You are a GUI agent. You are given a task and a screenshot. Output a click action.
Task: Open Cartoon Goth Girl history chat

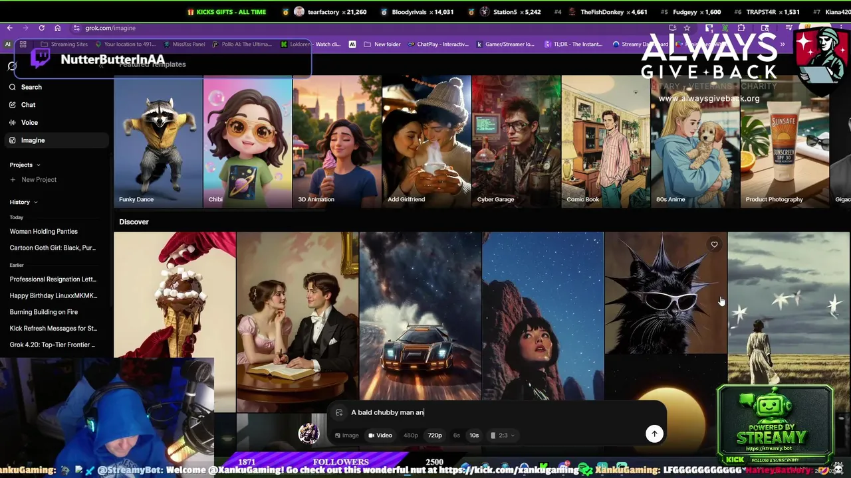point(55,248)
